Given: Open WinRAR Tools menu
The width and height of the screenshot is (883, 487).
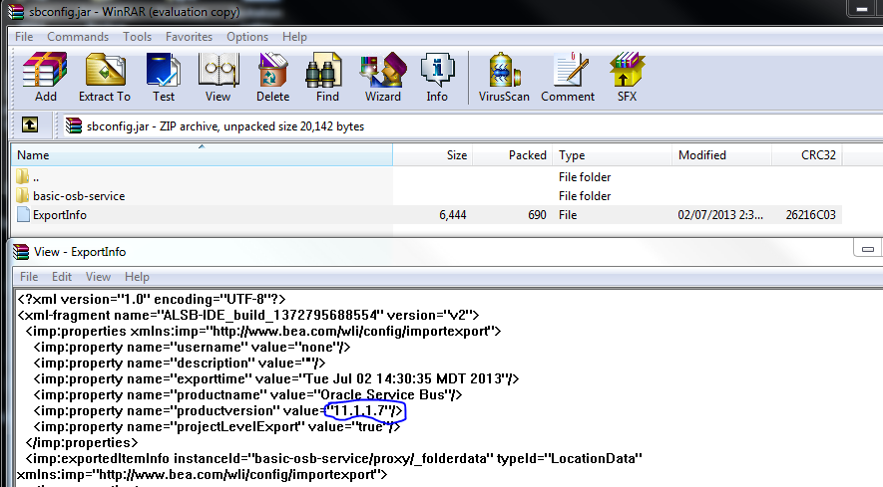Looking at the screenshot, I should pyautogui.click(x=138, y=37).
